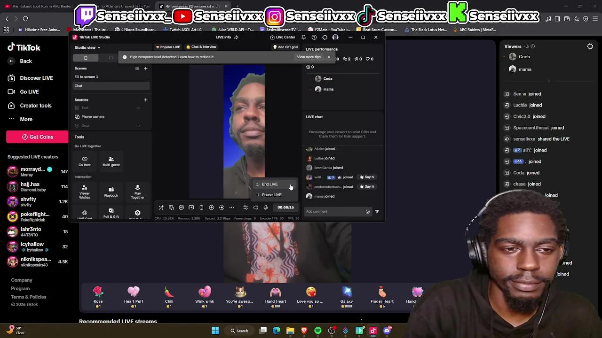Open the three-dots more options in control bar
Viewport: 602px width, 338px height.
(x=231, y=207)
